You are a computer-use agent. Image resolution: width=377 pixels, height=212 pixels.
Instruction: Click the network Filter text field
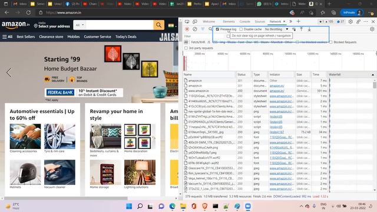[x=204, y=36]
